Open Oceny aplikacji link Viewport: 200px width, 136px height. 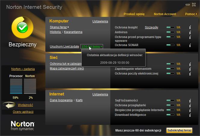(x=23, y=112)
